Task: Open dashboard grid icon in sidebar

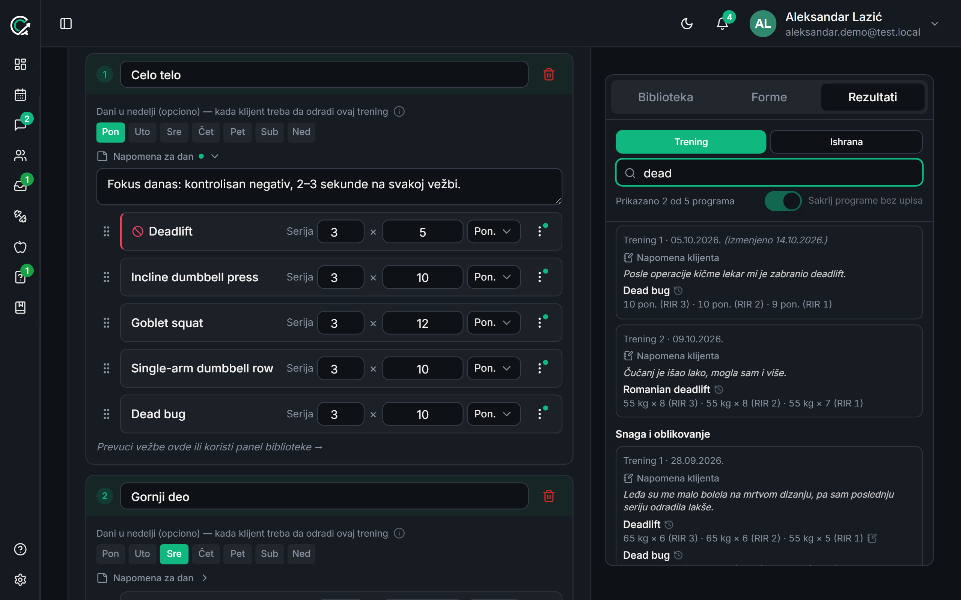Action: pyautogui.click(x=20, y=64)
